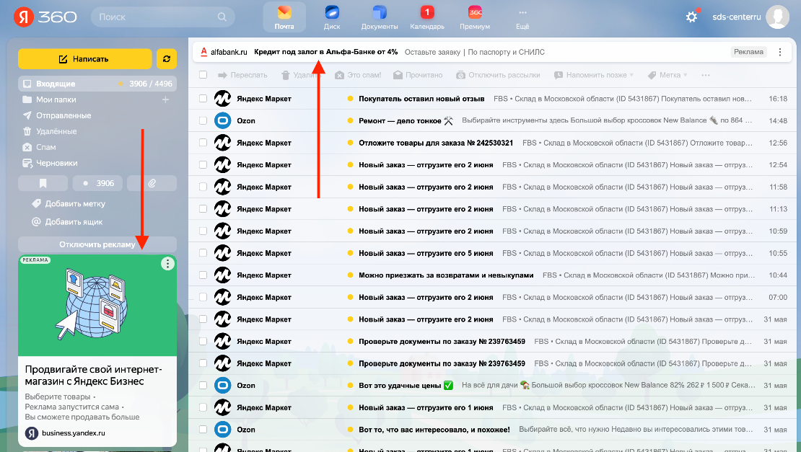Open the Отправленные folder
This screenshot has width=801, height=452.
[x=64, y=115]
